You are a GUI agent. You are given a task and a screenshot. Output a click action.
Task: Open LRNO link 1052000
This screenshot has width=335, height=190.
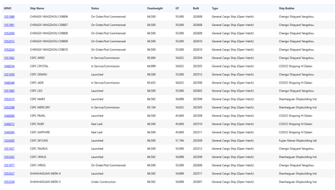(x=9, y=33)
